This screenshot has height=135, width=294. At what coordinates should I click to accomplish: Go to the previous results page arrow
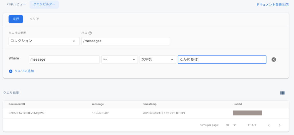[269, 125]
